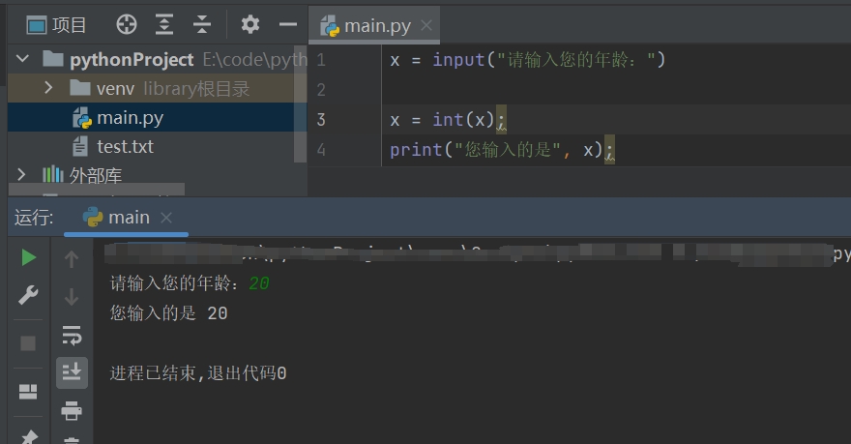Click the green 20 input value in console
This screenshot has width=851, height=444.
[x=259, y=283]
